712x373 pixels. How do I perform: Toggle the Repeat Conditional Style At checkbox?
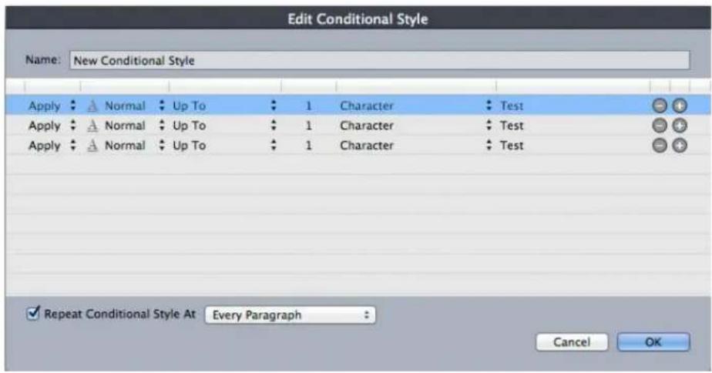click(x=33, y=313)
